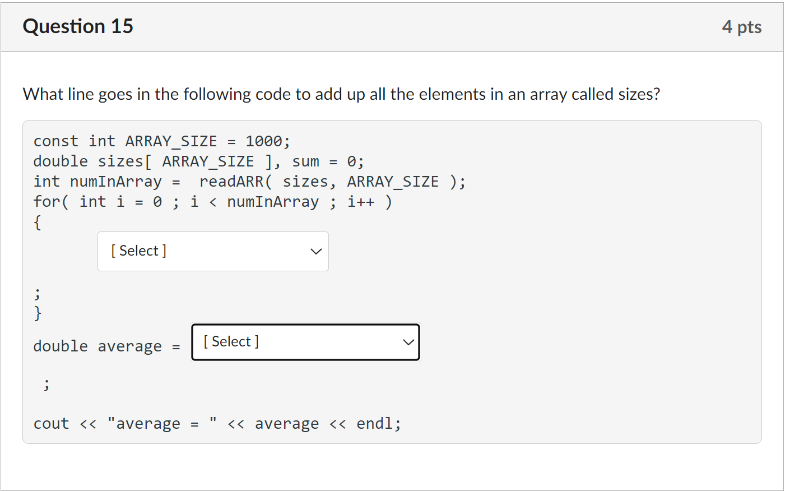
Task: Click the 4 pts label
Action: pos(741,27)
